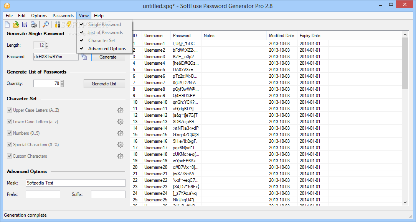Uncheck Advanced Options in the View menu
The width and height of the screenshot is (416, 222).
point(107,49)
